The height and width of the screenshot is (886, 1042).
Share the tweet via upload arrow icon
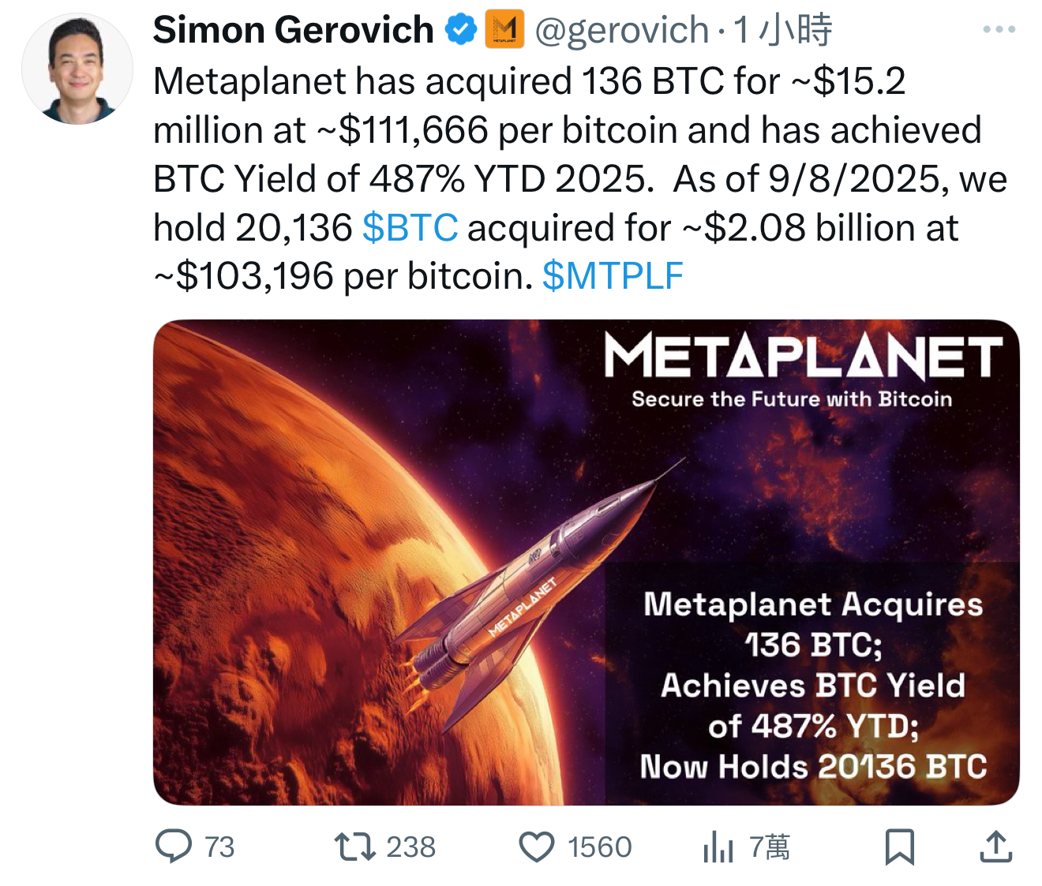click(x=996, y=846)
